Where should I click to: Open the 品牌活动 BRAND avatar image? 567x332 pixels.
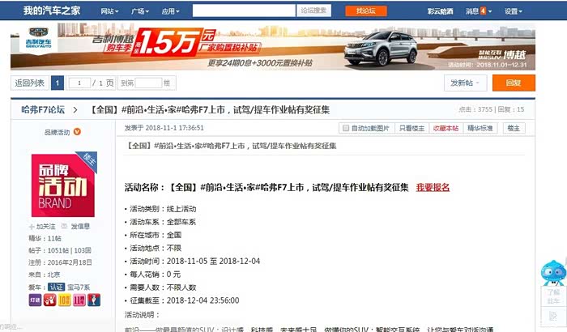(63, 185)
